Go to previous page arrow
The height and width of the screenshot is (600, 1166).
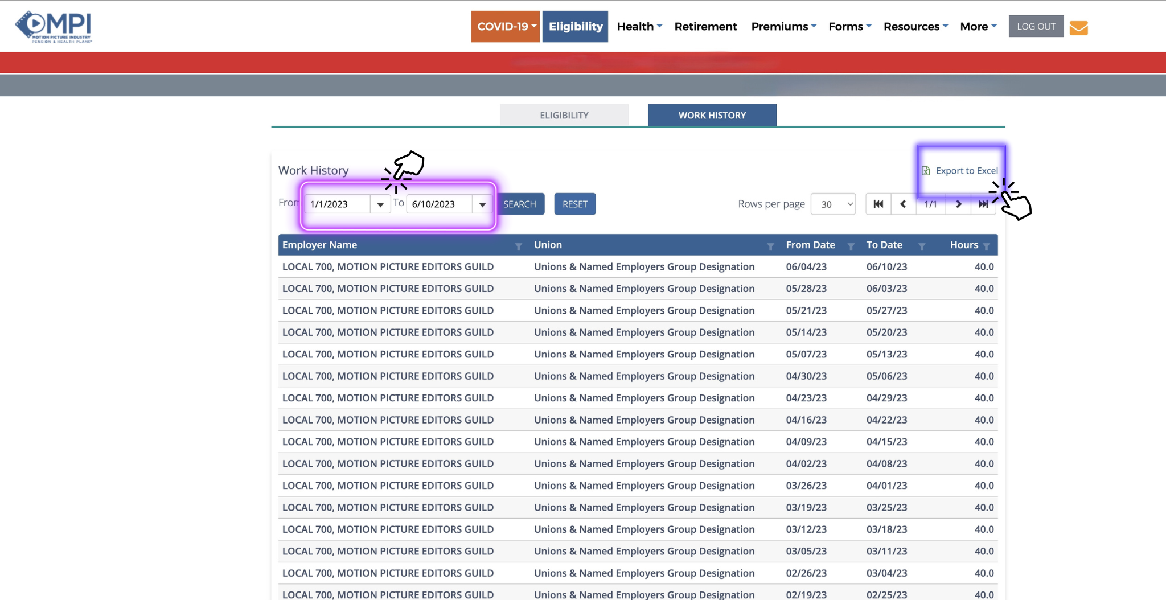(903, 204)
